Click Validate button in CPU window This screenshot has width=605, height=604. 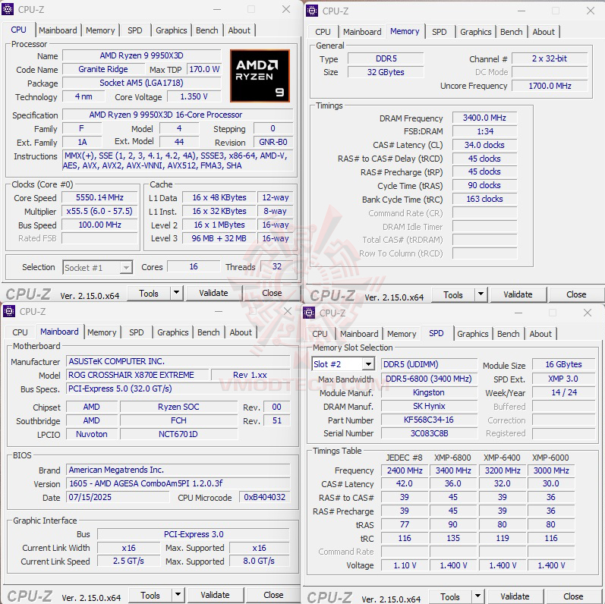click(213, 293)
